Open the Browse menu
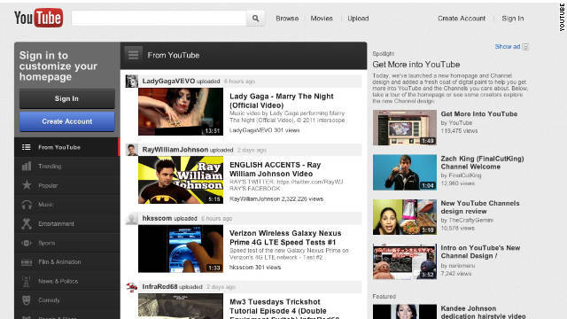Screen dimensions: 567x319 (287, 19)
